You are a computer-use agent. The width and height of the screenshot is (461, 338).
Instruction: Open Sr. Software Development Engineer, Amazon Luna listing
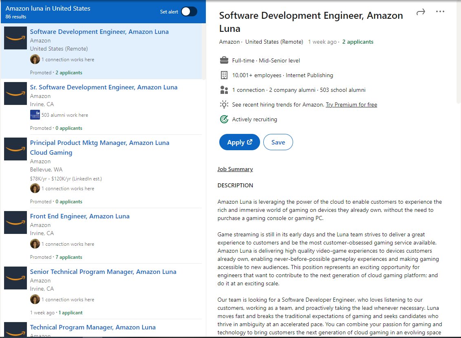coord(104,87)
